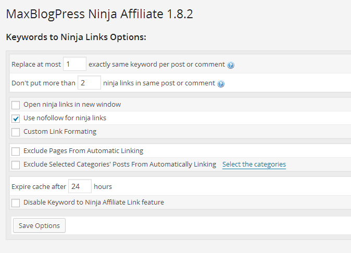
Task: Tick Disable Keyword to Ninja Affiliate Link feature
Action: [x=16, y=203]
